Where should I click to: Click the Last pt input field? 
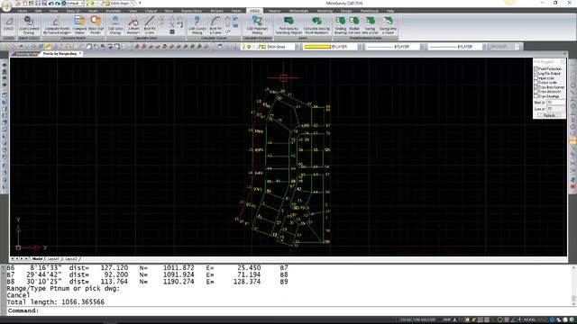tap(555, 109)
